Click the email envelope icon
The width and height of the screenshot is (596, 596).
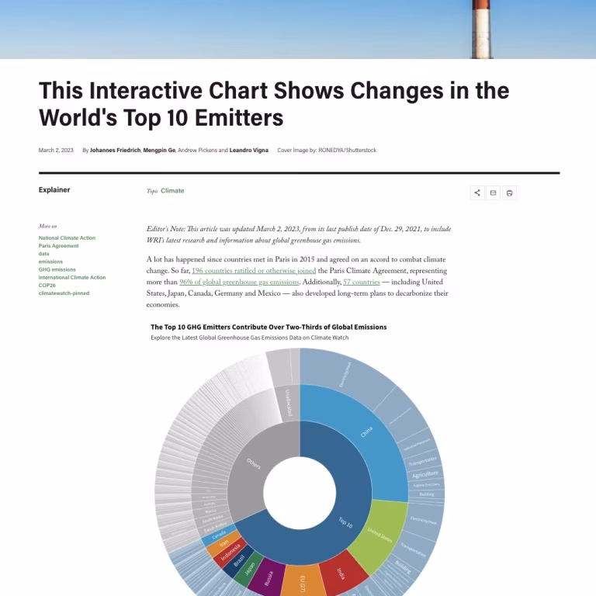[x=494, y=192]
